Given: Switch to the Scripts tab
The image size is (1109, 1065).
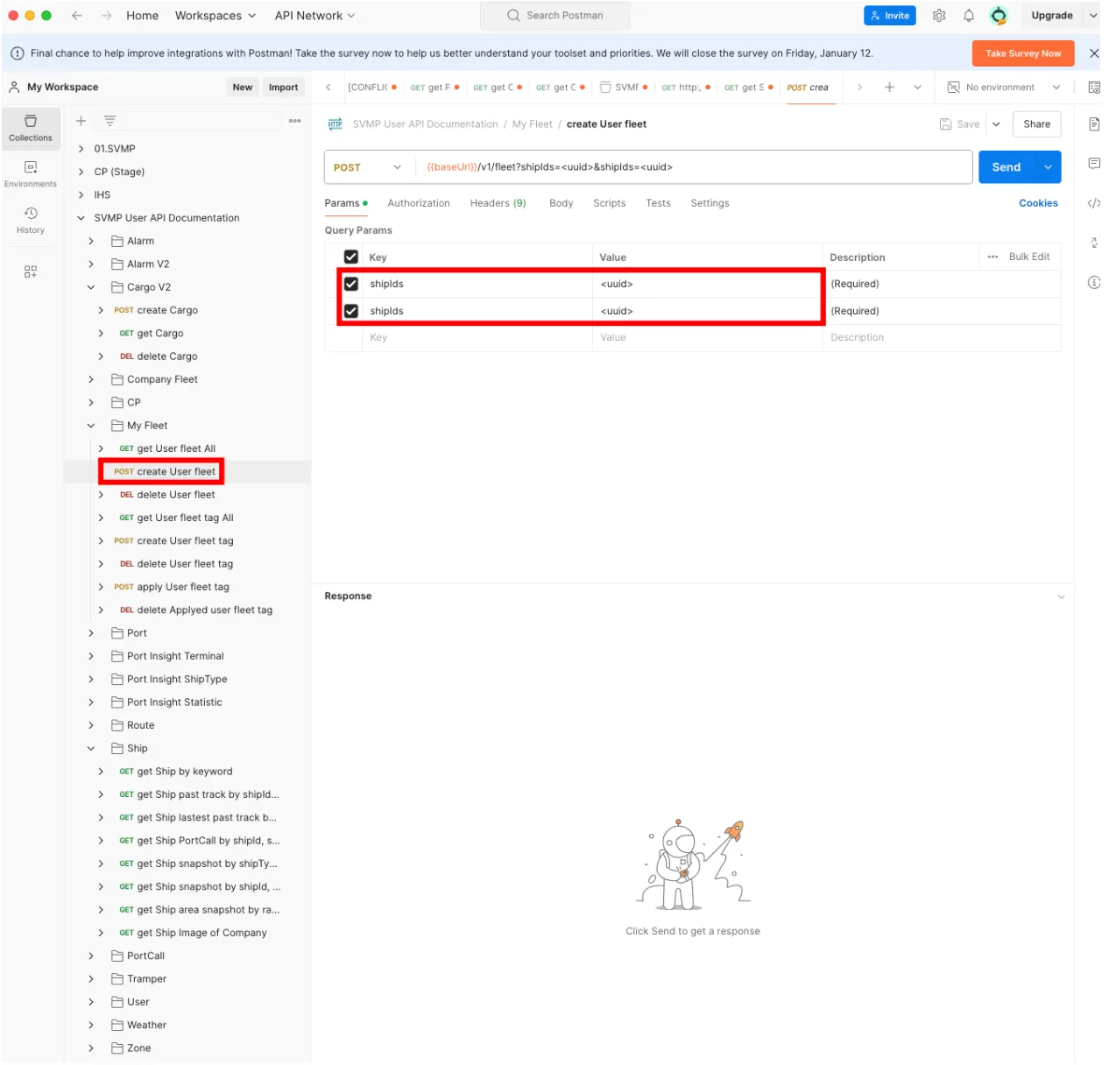Looking at the screenshot, I should coord(609,203).
